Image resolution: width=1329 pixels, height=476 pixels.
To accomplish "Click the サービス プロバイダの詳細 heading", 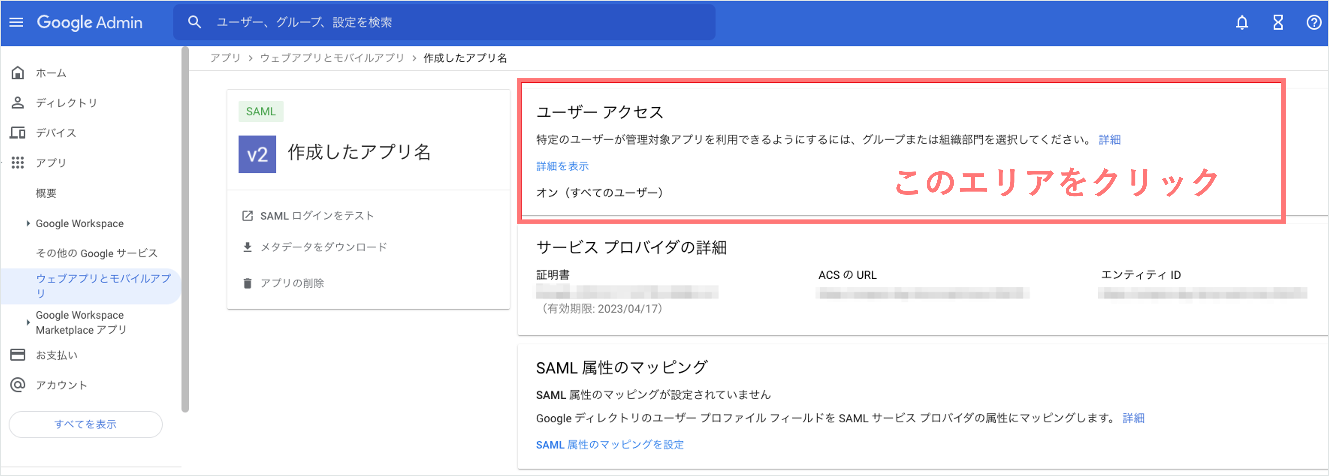I will [631, 247].
